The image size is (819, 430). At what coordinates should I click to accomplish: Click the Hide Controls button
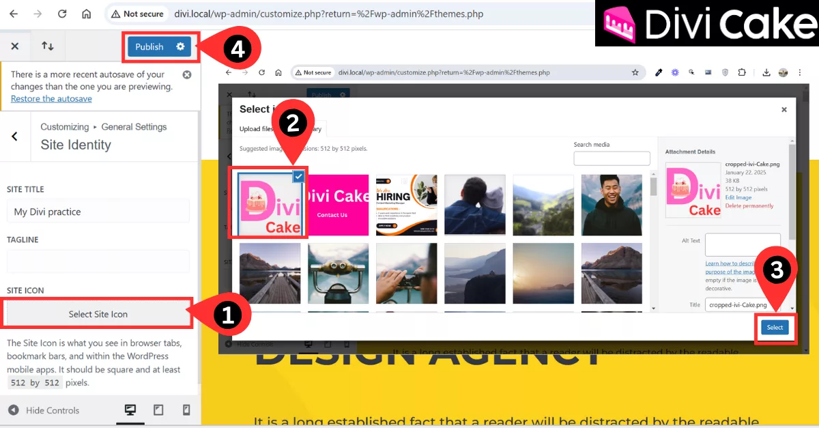click(x=45, y=410)
